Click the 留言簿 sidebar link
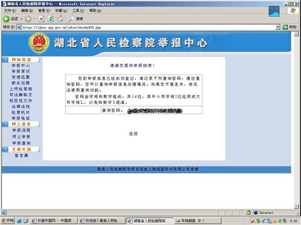Viewport: 301px width, 225px height. point(21,155)
